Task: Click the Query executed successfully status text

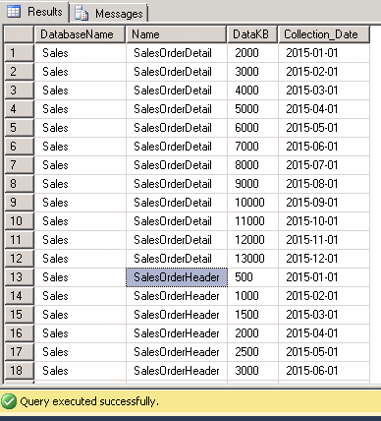Action: click(89, 401)
